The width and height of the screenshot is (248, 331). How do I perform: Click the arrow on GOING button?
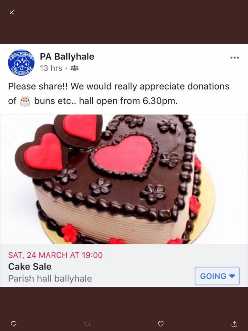[x=232, y=276]
